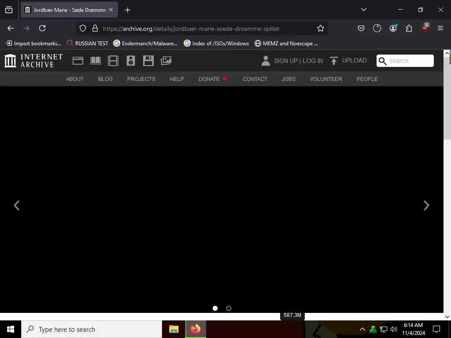Click the page vertical scrollbar thumb
Image resolution: width=451 pixels, height=338 pixels.
click(x=447, y=98)
